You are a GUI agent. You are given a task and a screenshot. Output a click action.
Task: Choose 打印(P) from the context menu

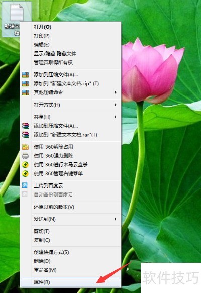pyautogui.click(x=70, y=36)
